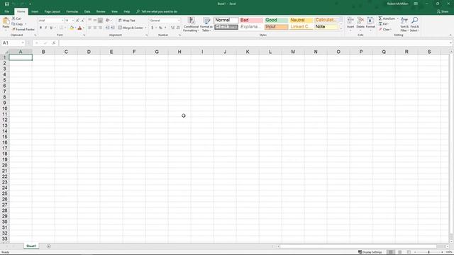Click Delete cells icon

[360, 21]
